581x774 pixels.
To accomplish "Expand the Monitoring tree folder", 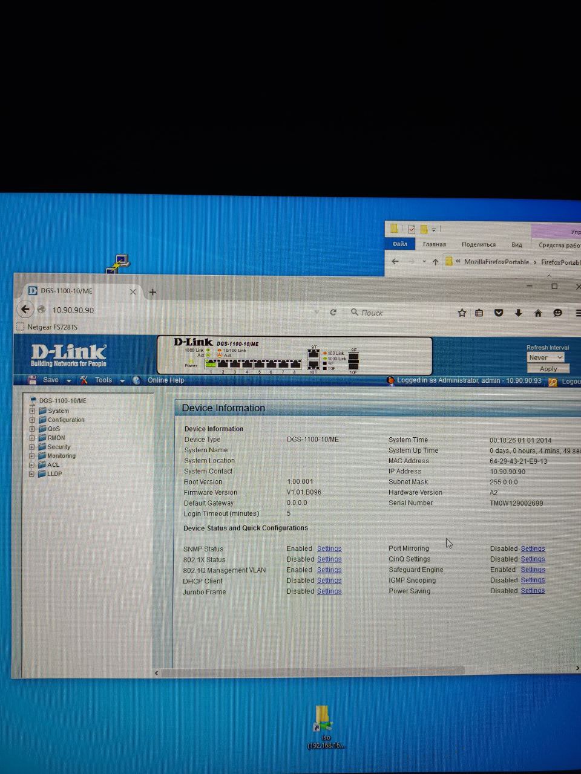I will (x=32, y=456).
